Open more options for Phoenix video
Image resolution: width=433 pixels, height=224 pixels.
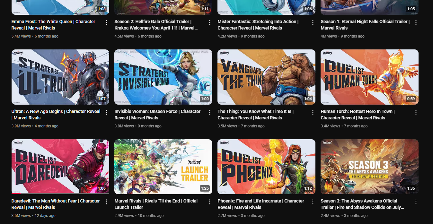pyautogui.click(x=313, y=202)
